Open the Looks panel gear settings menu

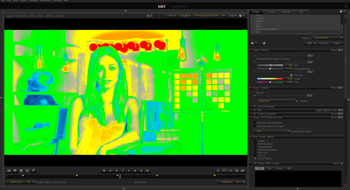[342, 12]
